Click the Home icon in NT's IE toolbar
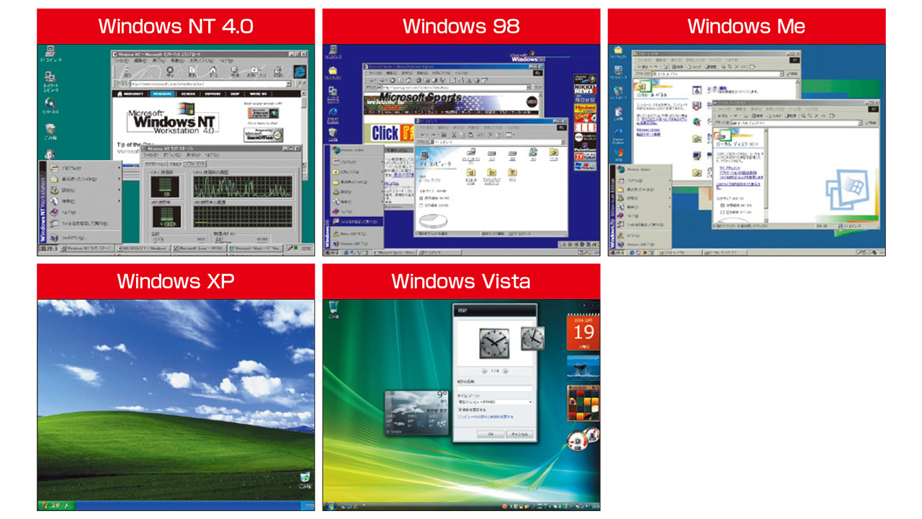Viewport: 922px width, 519px height. coord(214,70)
